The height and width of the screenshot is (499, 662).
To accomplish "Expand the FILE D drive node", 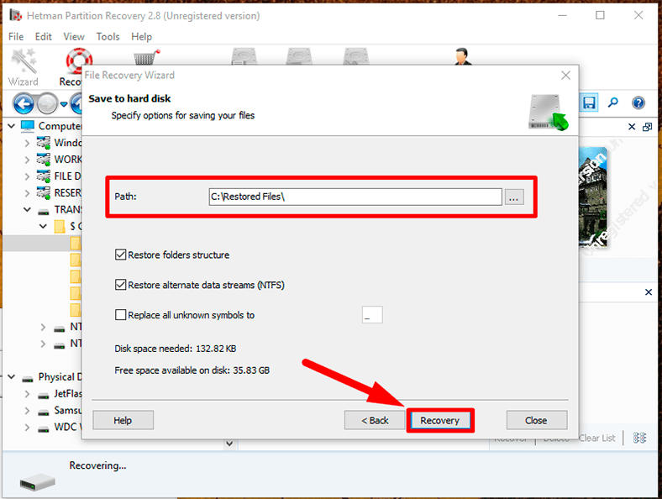I will [x=28, y=176].
